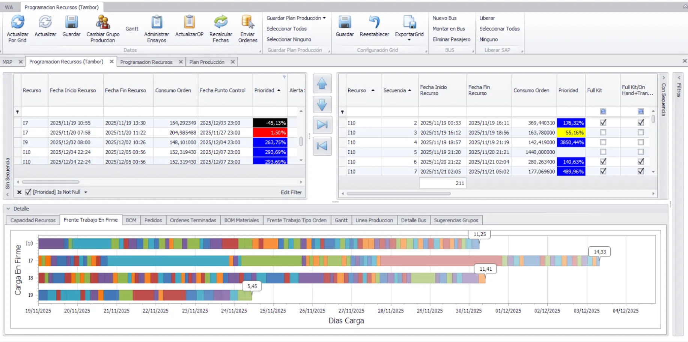Click the red 1,50% priority cell
688x342 pixels.
click(x=270, y=132)
